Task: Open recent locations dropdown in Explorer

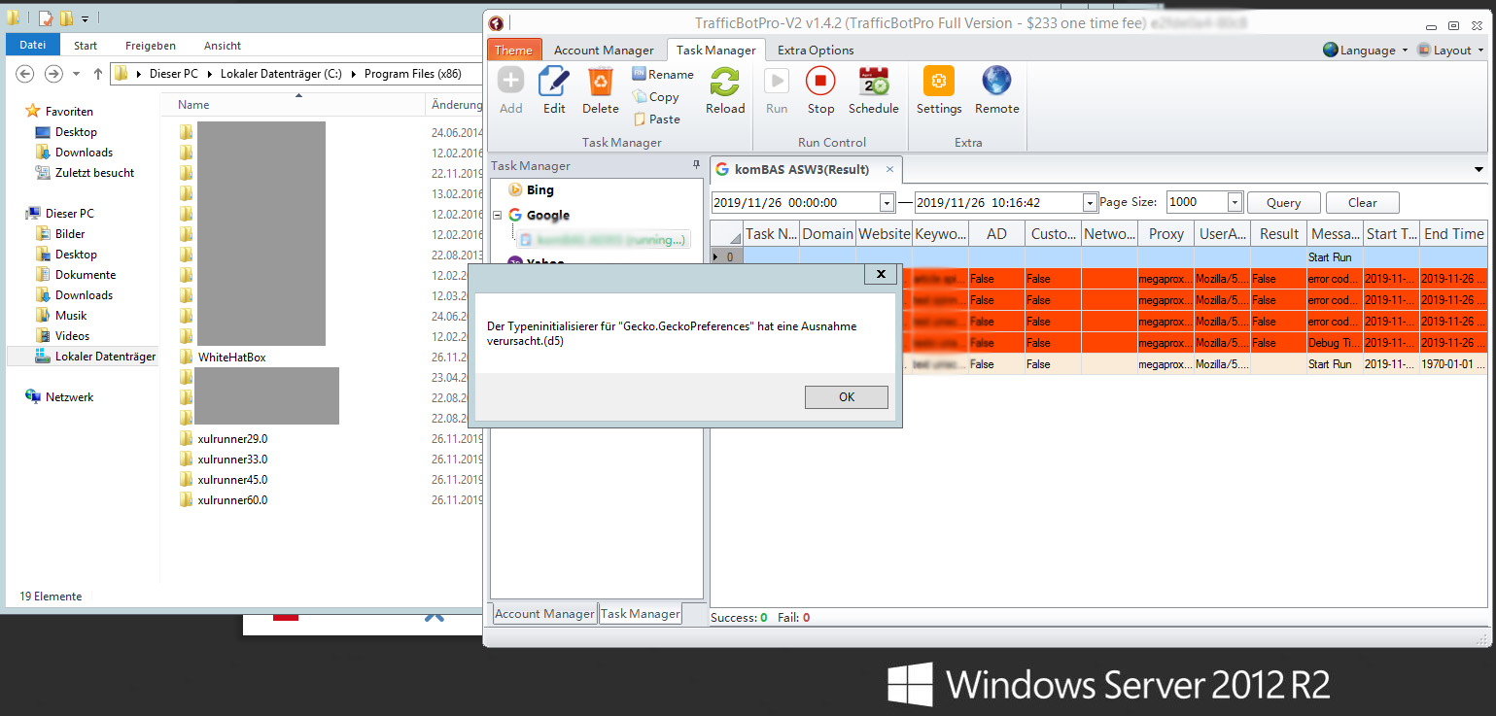Action: tap(76, 74)
